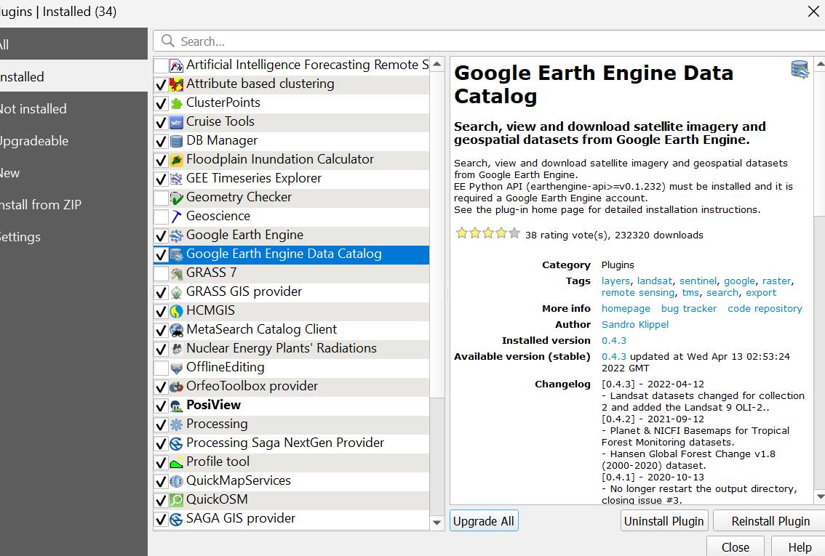Click the Geoscience plugin icon
The height and width of the screenshot is (556, 825).
click(176, 217)
